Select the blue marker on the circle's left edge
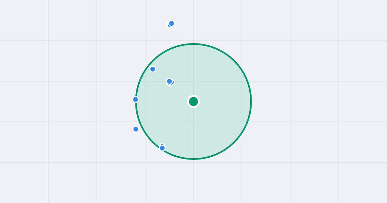Viewport: 387px width, 203px height. point(135,100)
